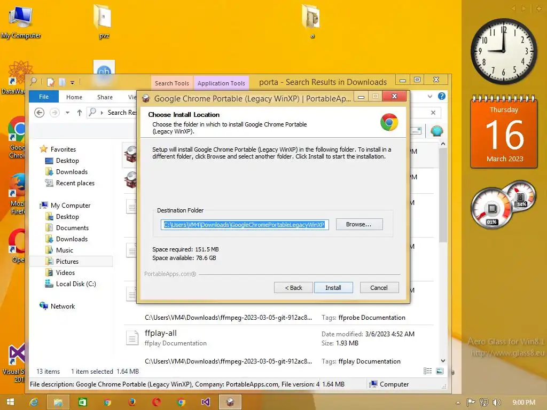Open the Application Tools tab
The image size is (547, 410).
click(221, 83)
